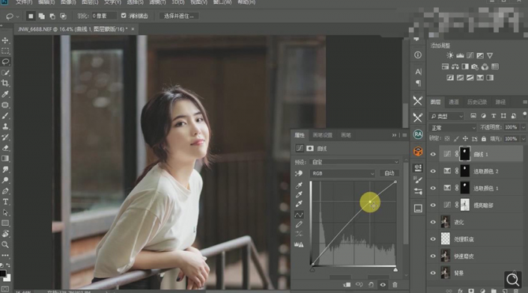528x293 pixels.
Task: Hide the 背景 layer
Action: point(433,273)
